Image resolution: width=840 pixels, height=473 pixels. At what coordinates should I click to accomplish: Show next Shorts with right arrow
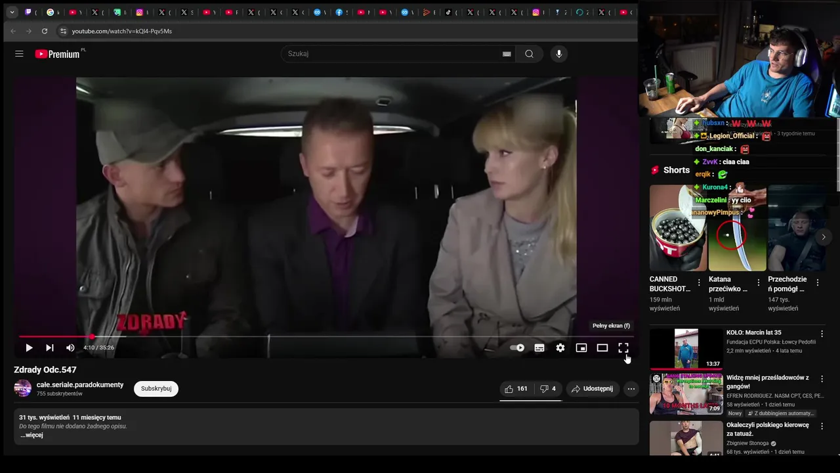point(824,237)
